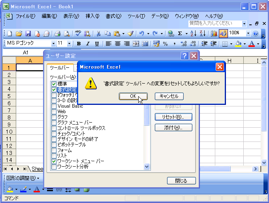Expand the Paste options arrow
269x203 pixels.
point(123,34)
